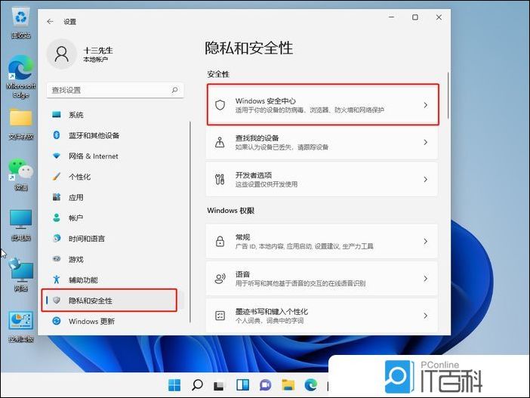Click the sidebar navigation scrollbar
Viewport: 530px width, 398px height.
pos(190,222)
